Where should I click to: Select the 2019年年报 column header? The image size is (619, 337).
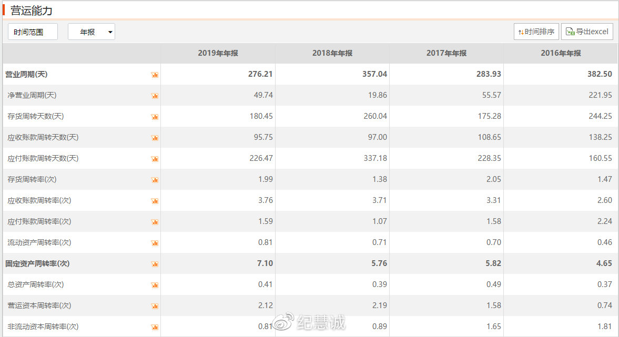click(218, 53)
